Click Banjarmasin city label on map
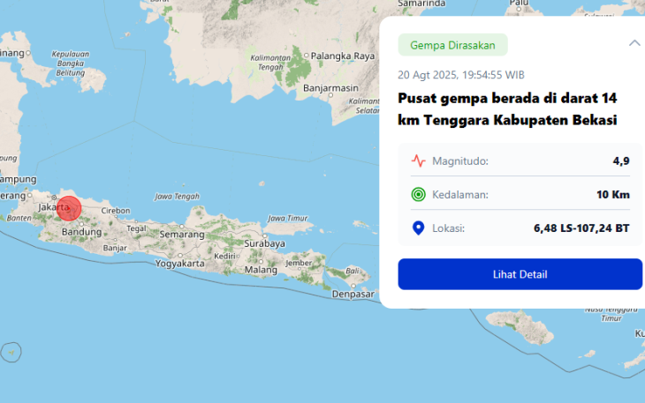The height and width of the screenshot is (403, 645). tap(330, 88)
